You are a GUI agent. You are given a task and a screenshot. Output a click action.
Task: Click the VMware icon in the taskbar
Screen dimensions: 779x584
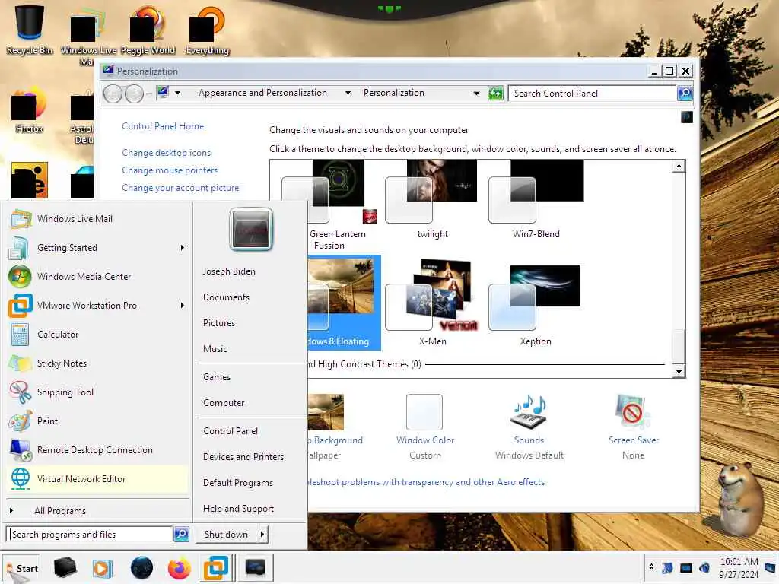click(215, 567)
